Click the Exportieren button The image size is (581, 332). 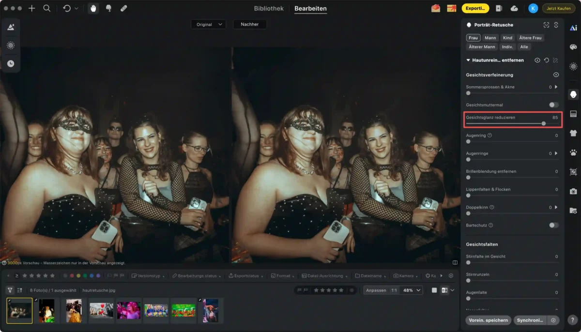click(x=475, y=8)
